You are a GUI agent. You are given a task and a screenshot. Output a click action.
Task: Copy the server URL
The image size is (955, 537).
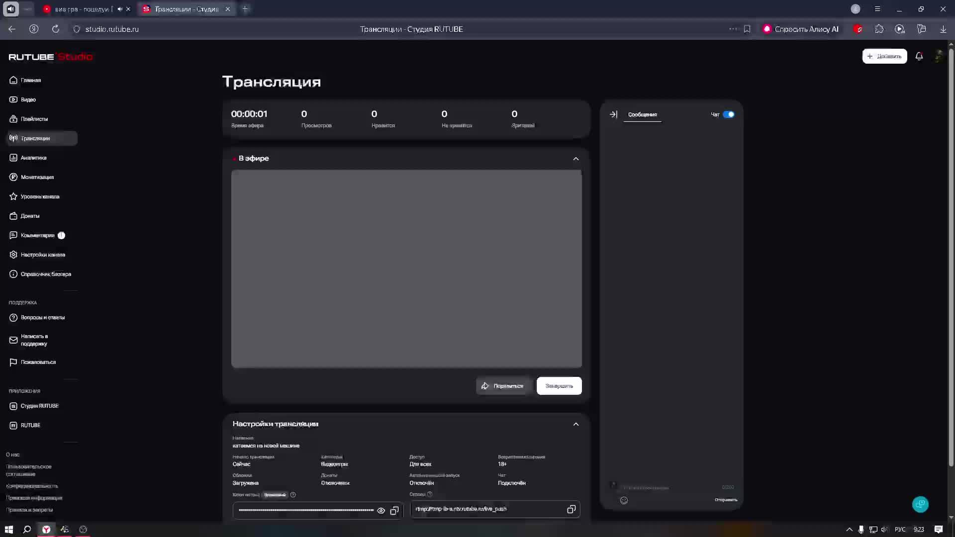click(x=571, y=509)
